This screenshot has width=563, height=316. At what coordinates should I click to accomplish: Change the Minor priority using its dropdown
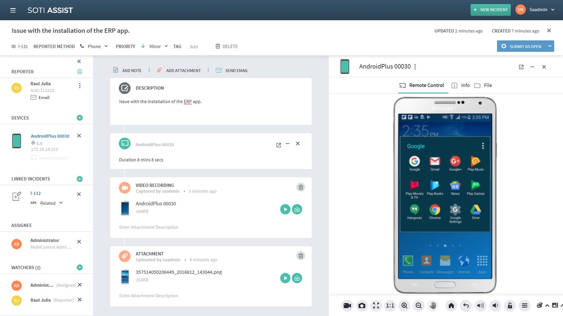pos(166,46)
